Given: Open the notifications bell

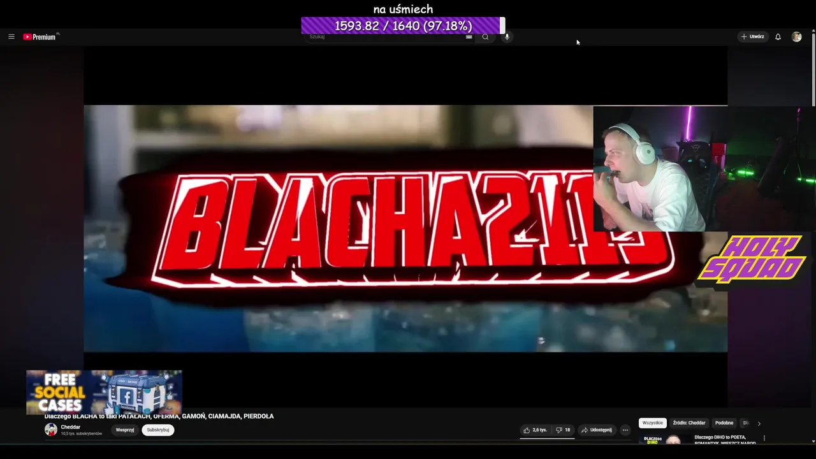Looking at the screenshot, I should (778, 37).
